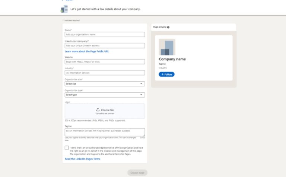Click the Logo upload drop area

click(105, 116)
